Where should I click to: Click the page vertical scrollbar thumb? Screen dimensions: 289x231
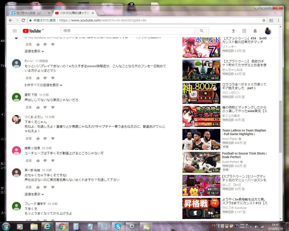click(281, 127)
